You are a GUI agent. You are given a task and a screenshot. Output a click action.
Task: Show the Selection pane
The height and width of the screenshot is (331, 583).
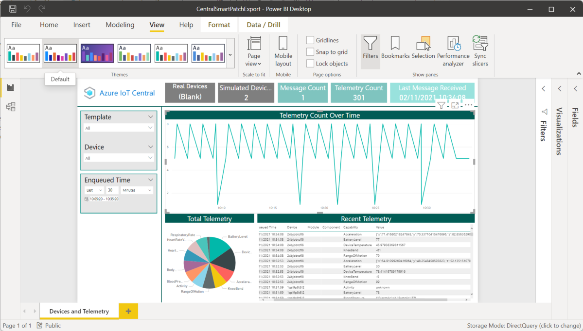[x=423, y=50]
